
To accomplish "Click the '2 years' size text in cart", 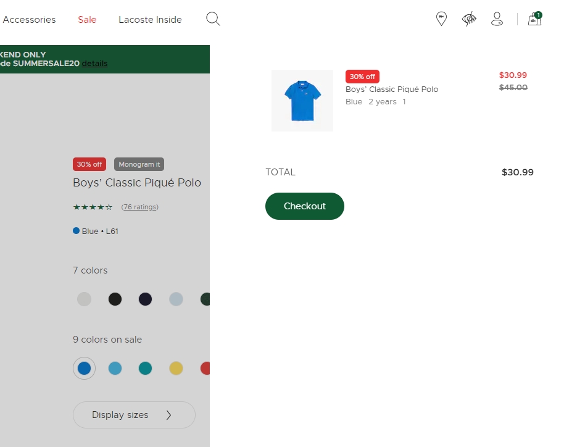I will (383, 102).
